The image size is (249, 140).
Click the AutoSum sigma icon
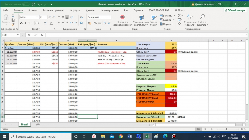[x=179, y=15]
